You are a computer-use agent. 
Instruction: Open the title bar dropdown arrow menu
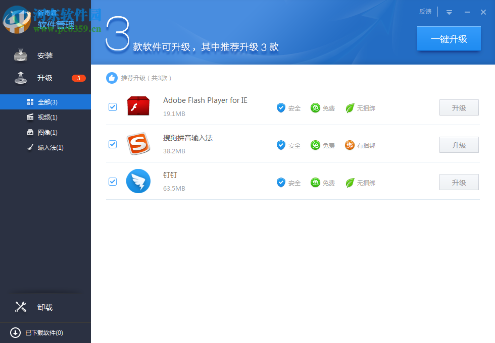tap(449, 12)
